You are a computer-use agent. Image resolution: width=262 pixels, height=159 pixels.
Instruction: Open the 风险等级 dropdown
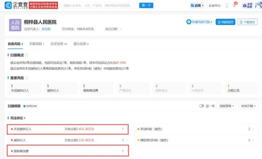pos(227,106)
